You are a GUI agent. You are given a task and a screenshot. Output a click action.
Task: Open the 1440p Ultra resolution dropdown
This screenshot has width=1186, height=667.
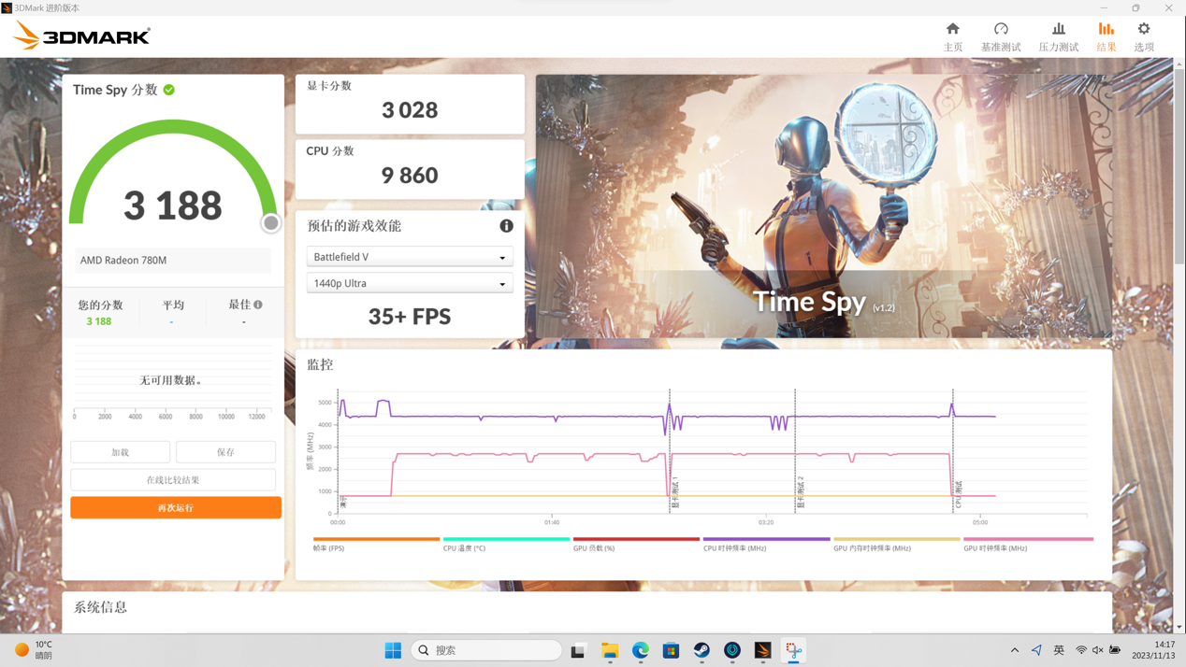pos(410,283)
